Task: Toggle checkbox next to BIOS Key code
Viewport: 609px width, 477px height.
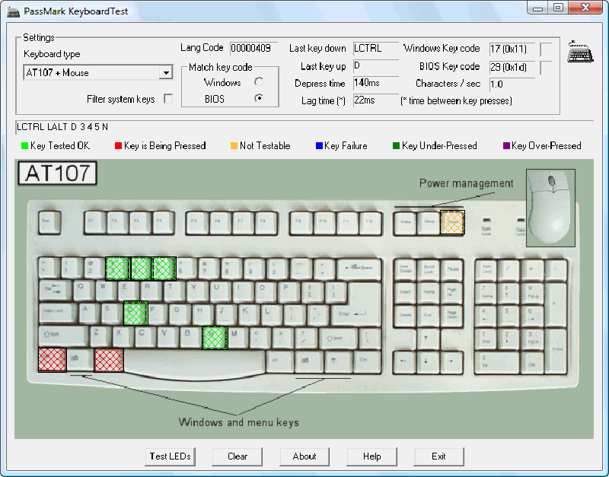Action: point(546,68)
